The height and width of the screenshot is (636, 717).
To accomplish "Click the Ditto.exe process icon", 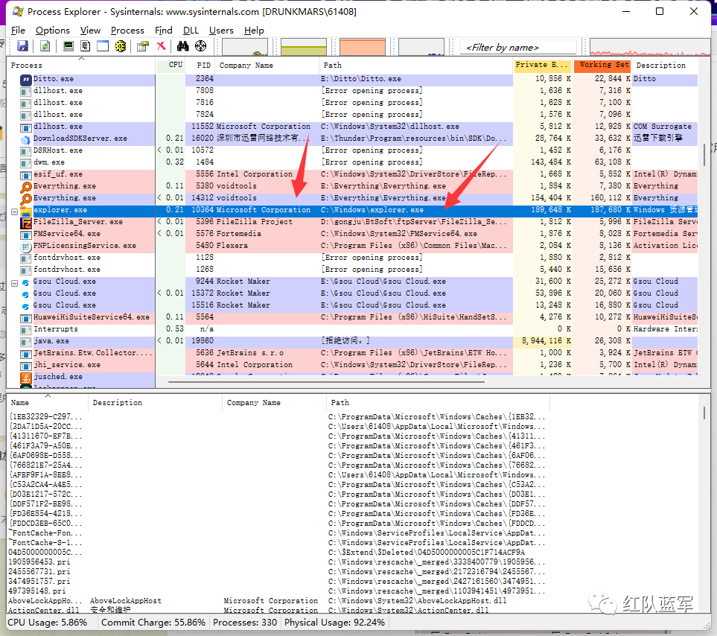I will 25,79.
